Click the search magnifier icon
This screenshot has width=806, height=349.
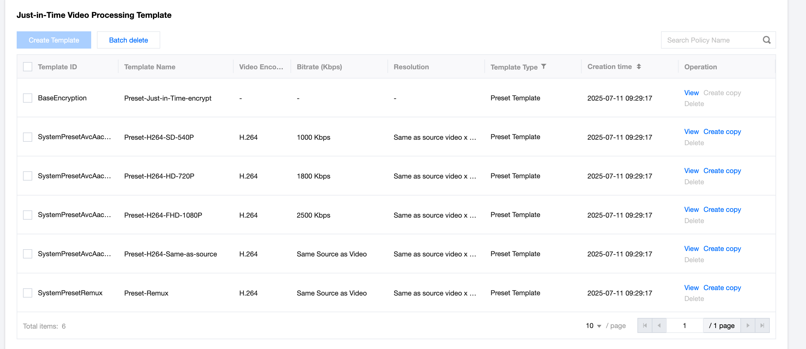click(766, 40)
